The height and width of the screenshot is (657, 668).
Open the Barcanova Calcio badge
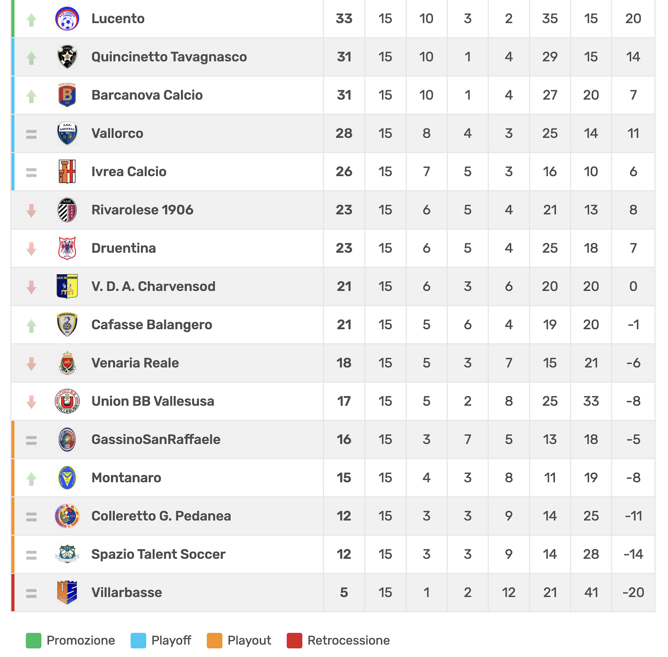pos(67,95)
